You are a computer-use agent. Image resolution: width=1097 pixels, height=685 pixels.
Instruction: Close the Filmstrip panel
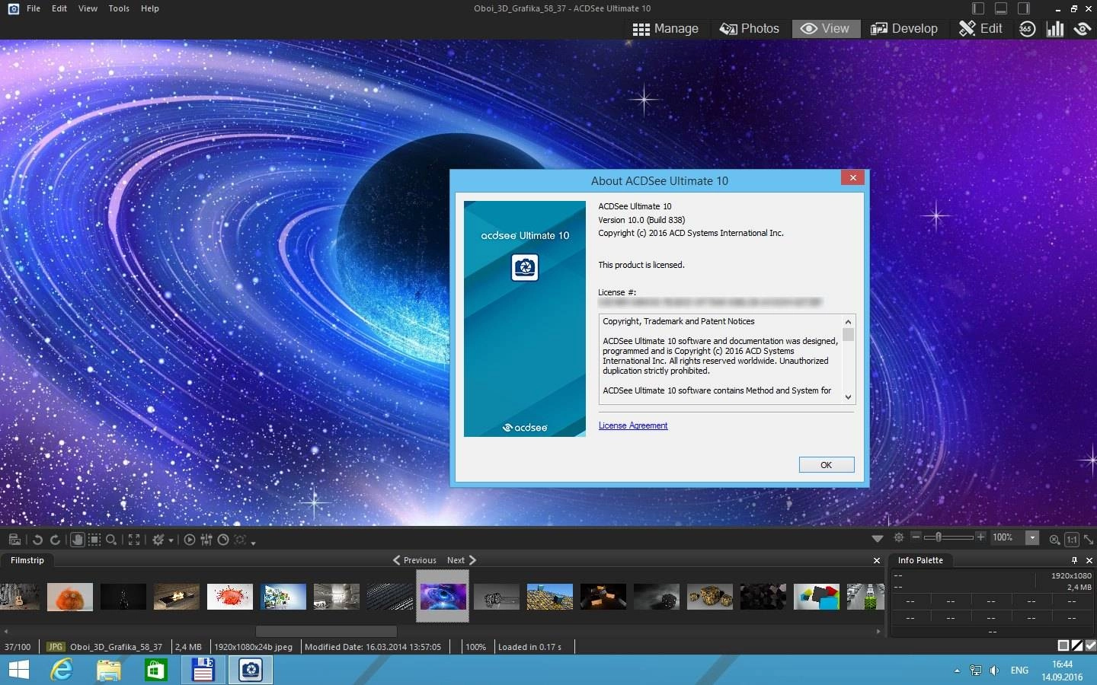tap(876, 560)
